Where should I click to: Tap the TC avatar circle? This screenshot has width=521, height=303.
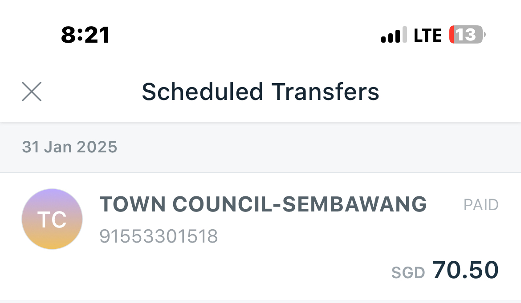coord(52,219)
